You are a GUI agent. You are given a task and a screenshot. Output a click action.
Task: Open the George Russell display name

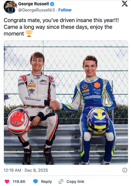point(34,4)
